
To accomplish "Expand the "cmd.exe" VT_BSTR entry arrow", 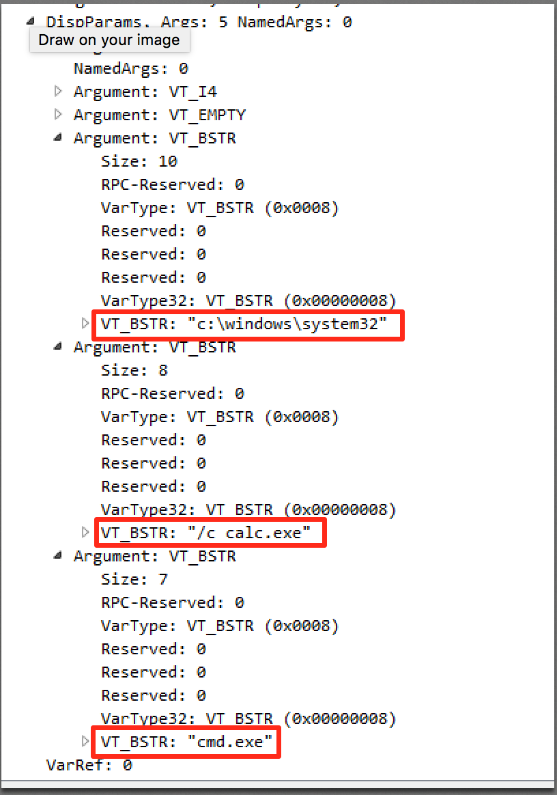I will pos(85,741).
